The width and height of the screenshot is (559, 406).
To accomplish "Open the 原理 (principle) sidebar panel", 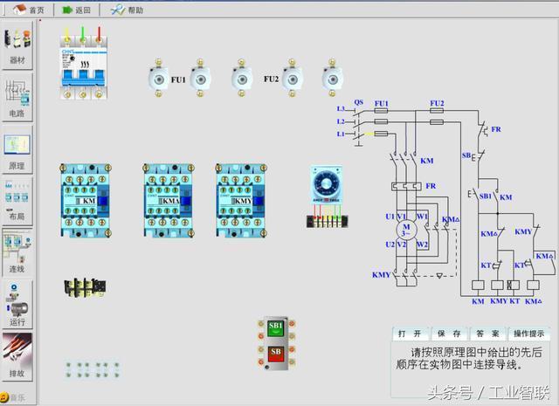I will pyautogui.click(x=17, y=150).
